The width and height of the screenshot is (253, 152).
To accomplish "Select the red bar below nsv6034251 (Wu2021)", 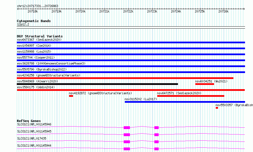I will (x=205, y=84).
